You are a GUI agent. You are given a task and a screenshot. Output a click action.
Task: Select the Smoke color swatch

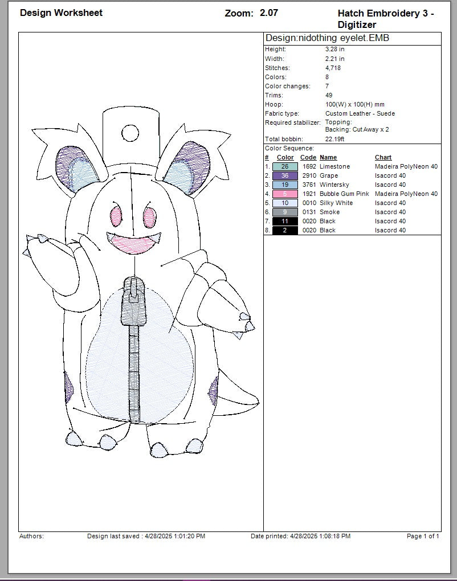click(x=285, y=212)
